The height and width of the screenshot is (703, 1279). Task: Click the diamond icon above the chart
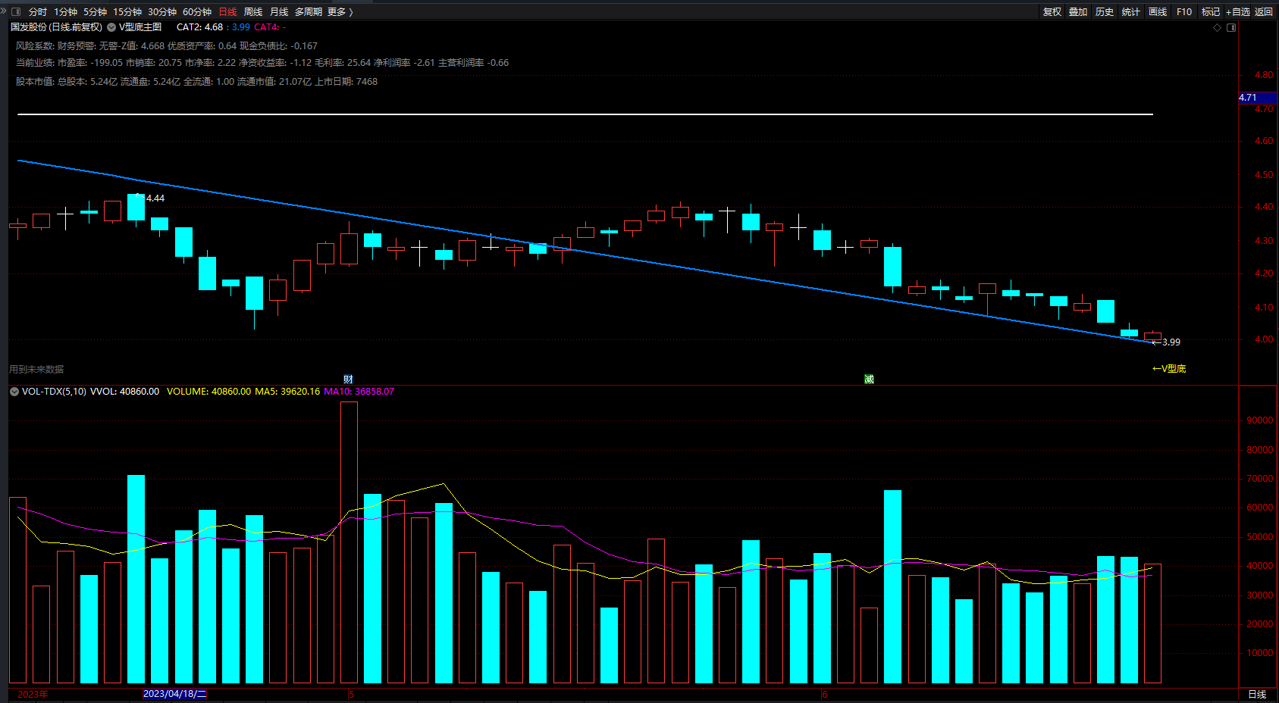(1218, 27)
